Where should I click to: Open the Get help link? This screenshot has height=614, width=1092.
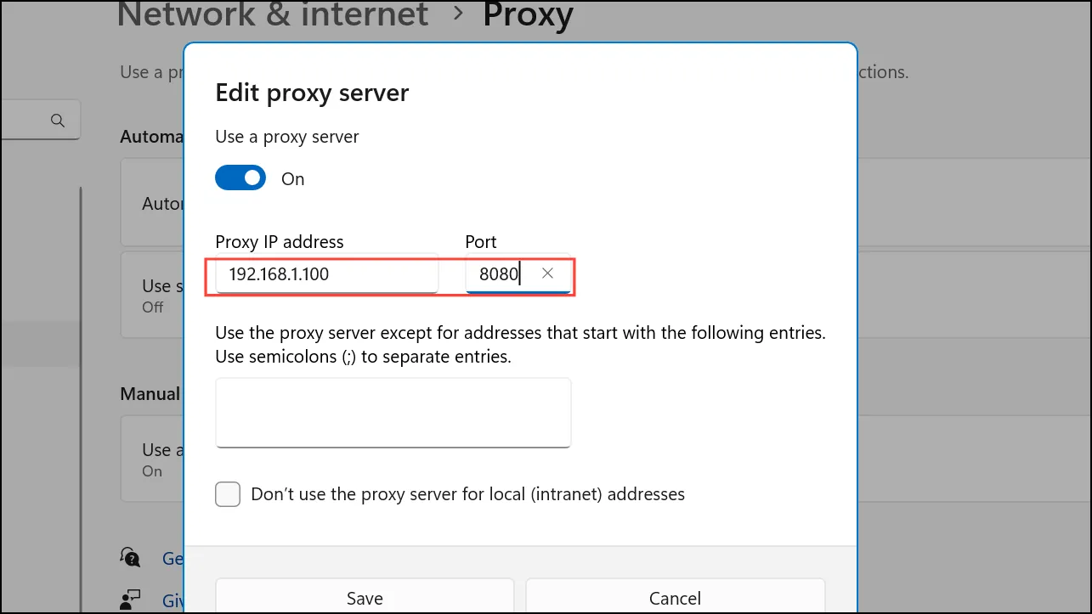tap(173, 558)
